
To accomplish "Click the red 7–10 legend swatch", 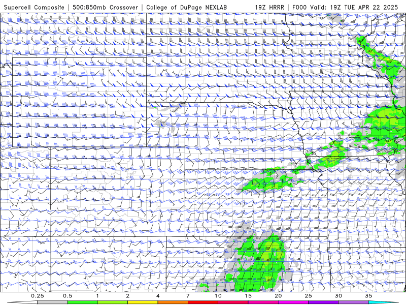I will [x=202, y=302].
